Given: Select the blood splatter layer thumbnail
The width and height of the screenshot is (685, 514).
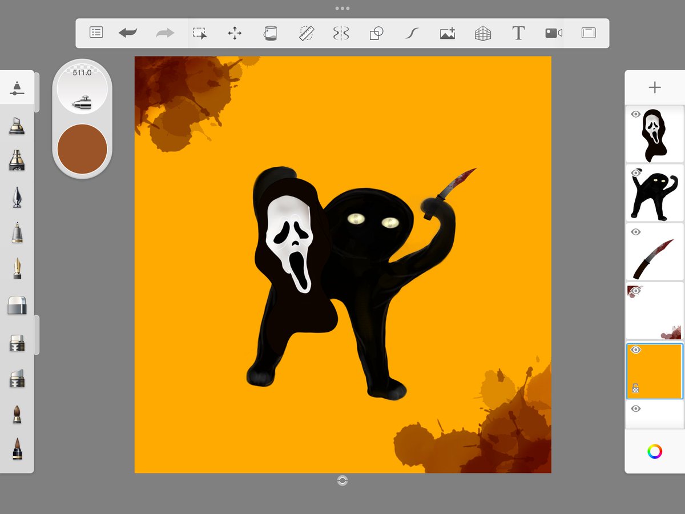Looking at the screenshot, I should pos(655,311).
